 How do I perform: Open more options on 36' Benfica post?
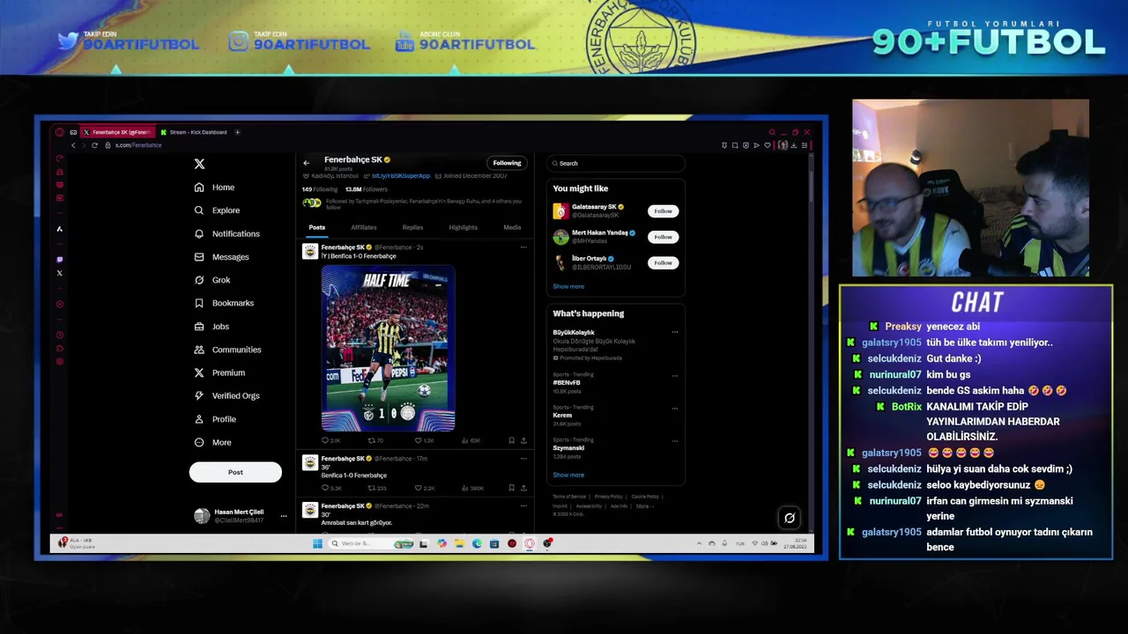(523, 459)
